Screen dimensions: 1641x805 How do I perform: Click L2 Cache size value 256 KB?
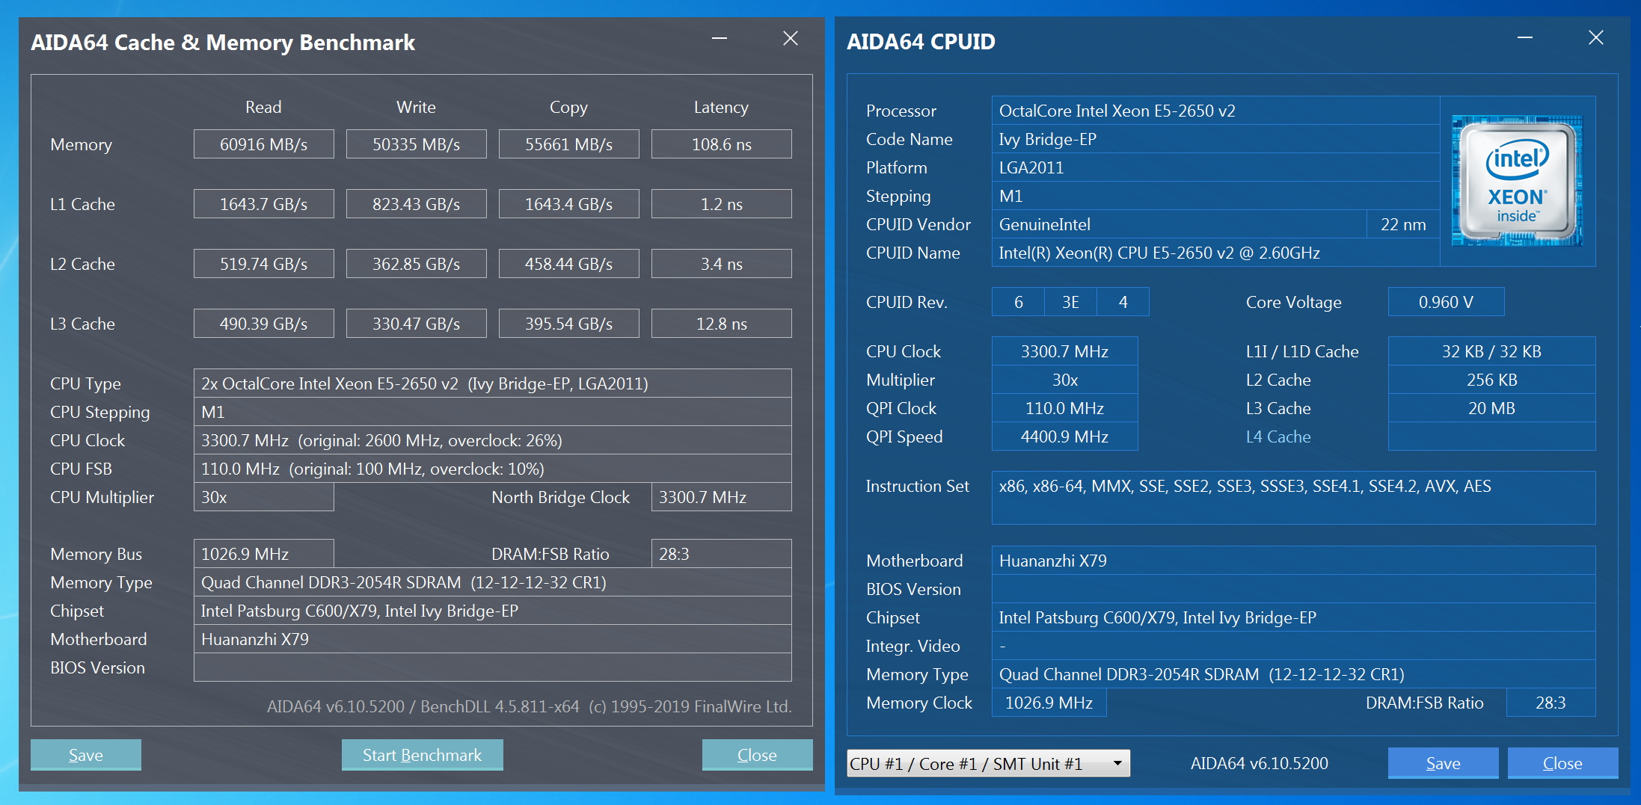coord(1492,380)
